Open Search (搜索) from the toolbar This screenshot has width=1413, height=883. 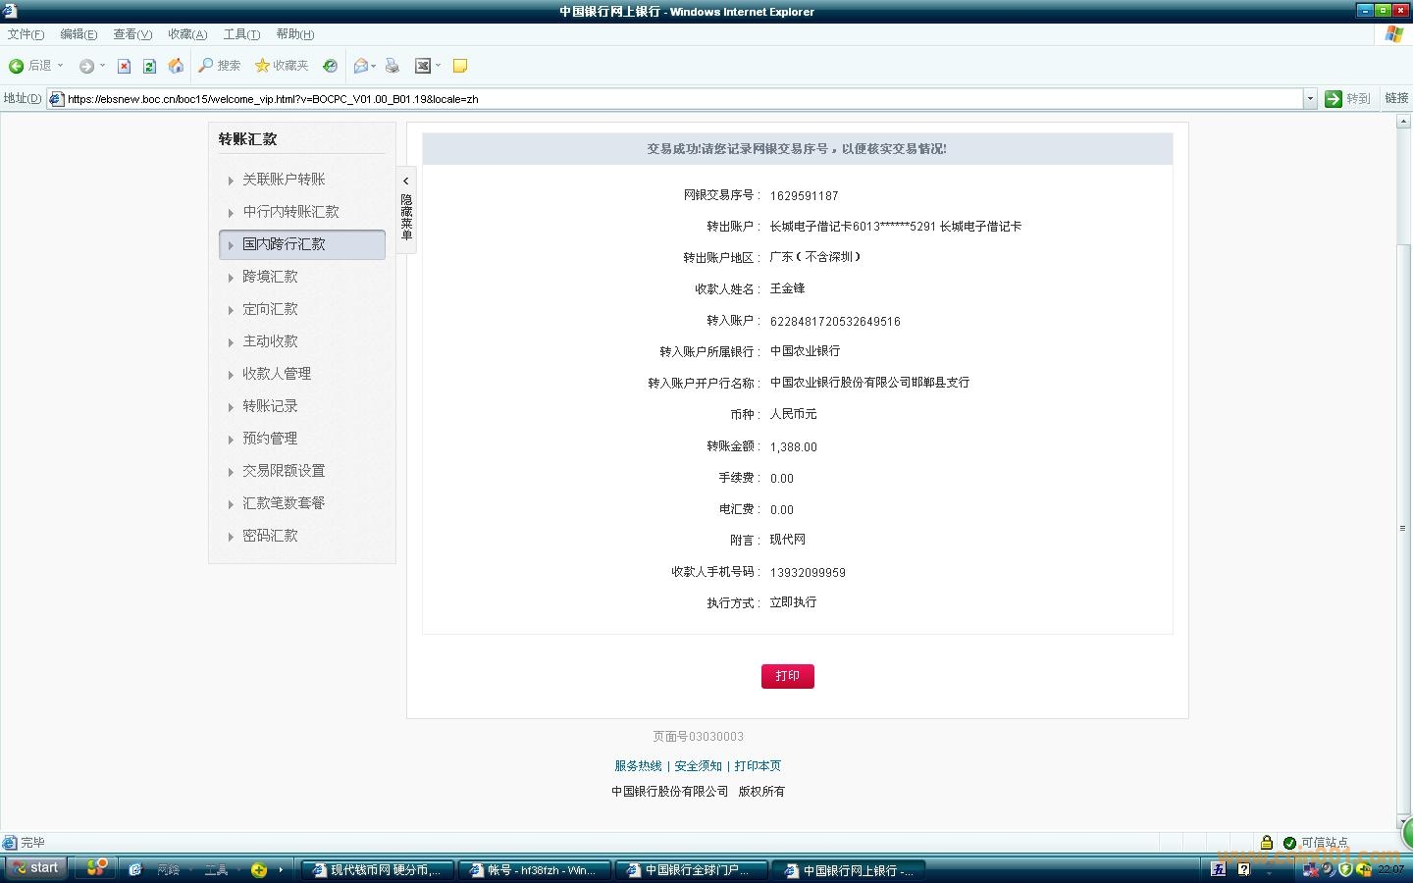219,66
